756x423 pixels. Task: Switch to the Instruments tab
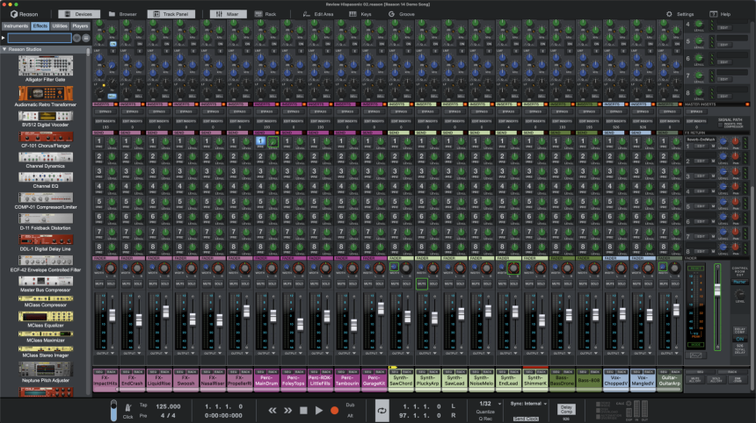click(x=16, y=26)
